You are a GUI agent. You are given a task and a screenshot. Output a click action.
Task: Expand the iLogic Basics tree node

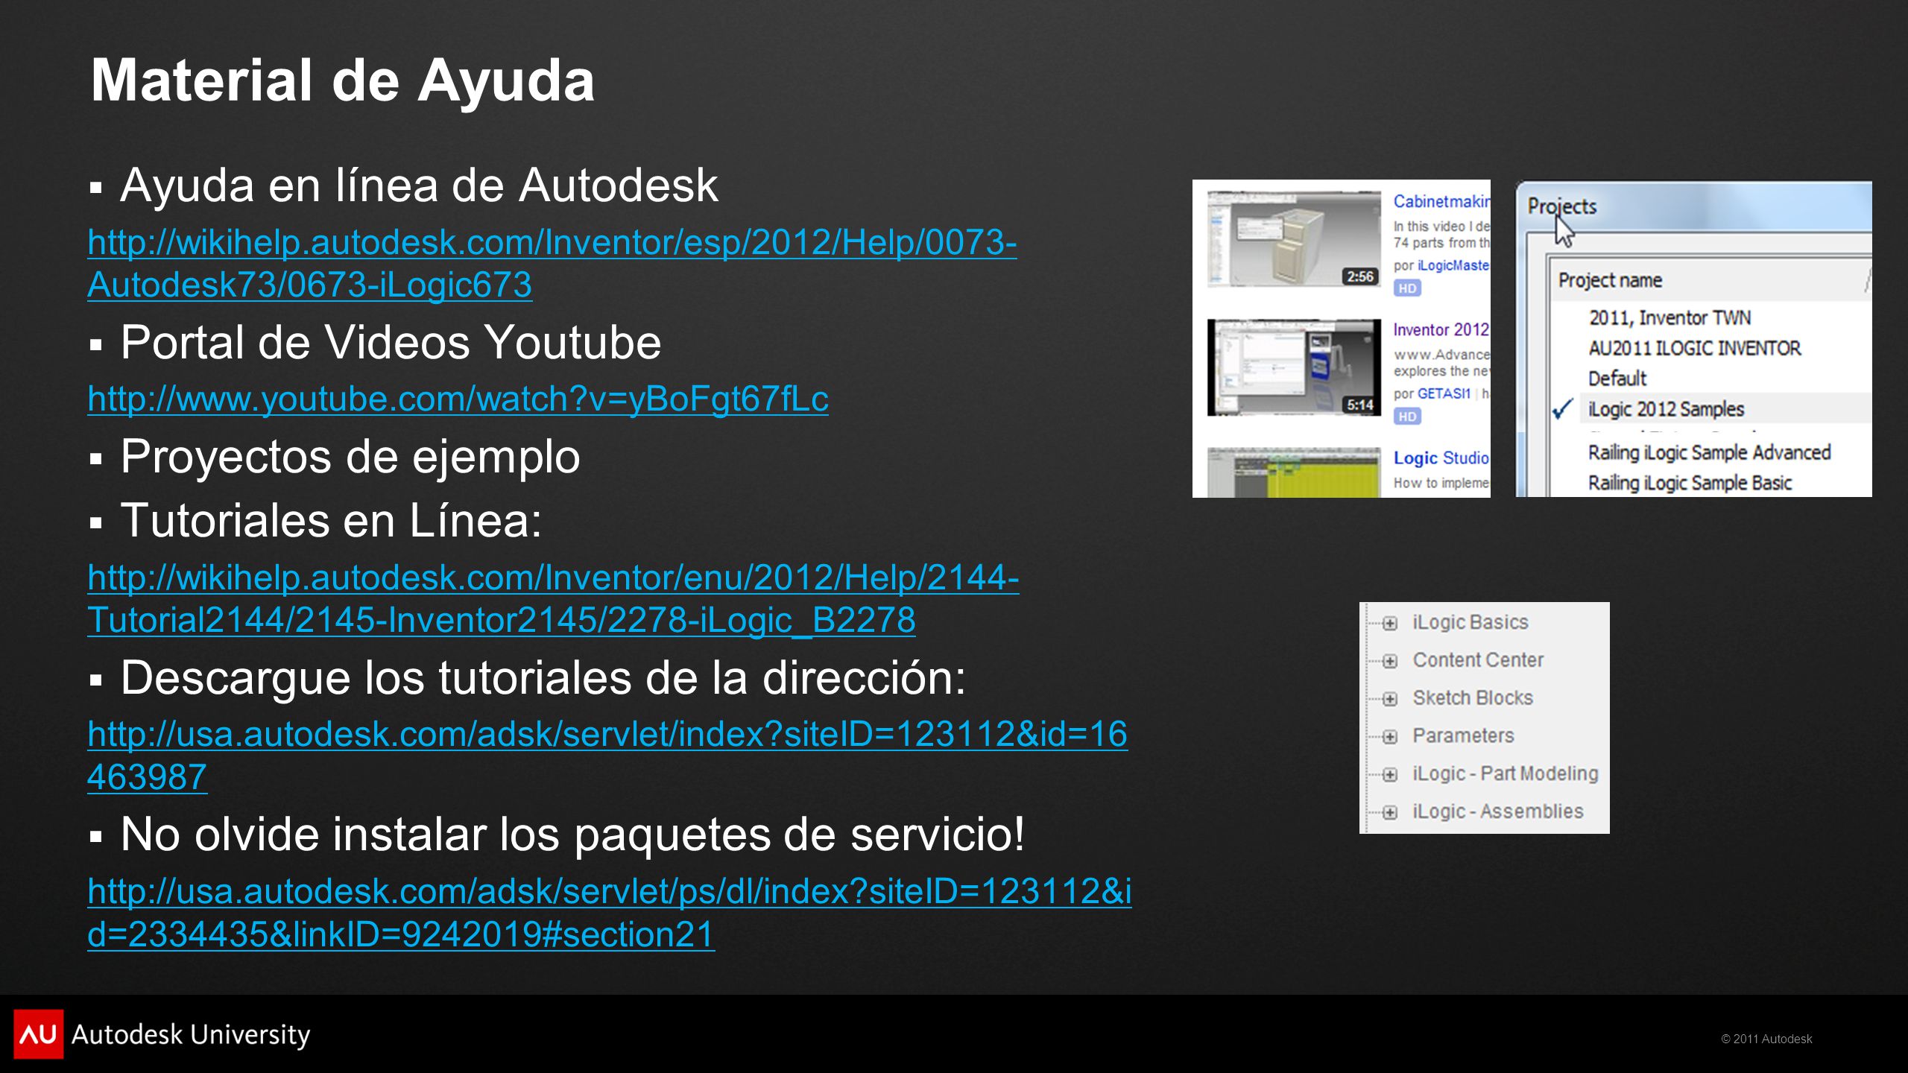[x=1389, y=624]
